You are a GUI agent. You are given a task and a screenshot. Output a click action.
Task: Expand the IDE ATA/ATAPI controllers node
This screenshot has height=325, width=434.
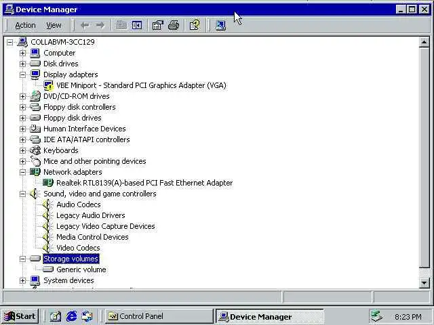click(x=22, y=139)
